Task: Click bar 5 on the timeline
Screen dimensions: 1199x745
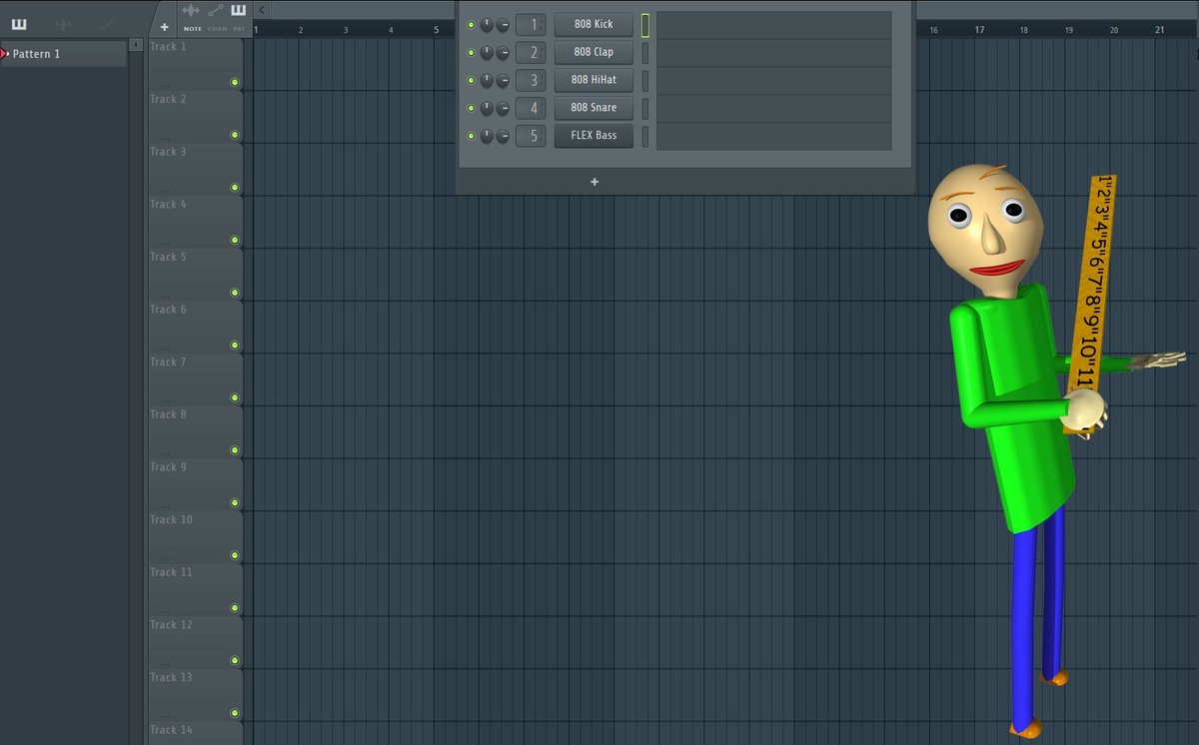Action: (x=436, y=30)
